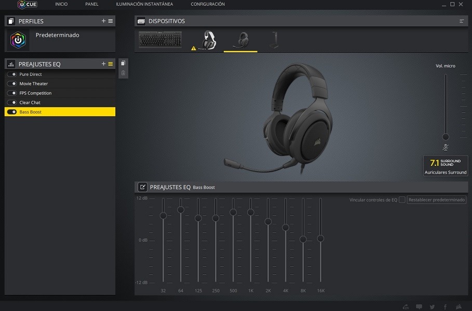
Task: Open the Perfiles hamburger menu
Action: click(111, 21)
